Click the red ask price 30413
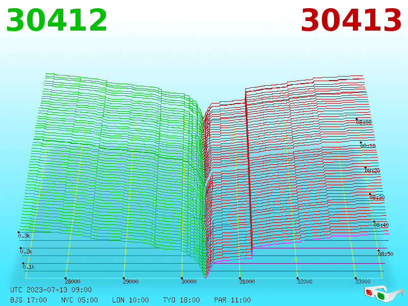This screenshot has width=408, height=306. [351, 20]
